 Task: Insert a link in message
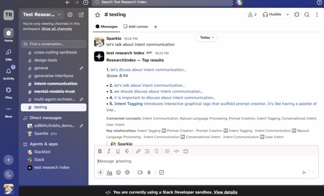[x=138, y=151]
